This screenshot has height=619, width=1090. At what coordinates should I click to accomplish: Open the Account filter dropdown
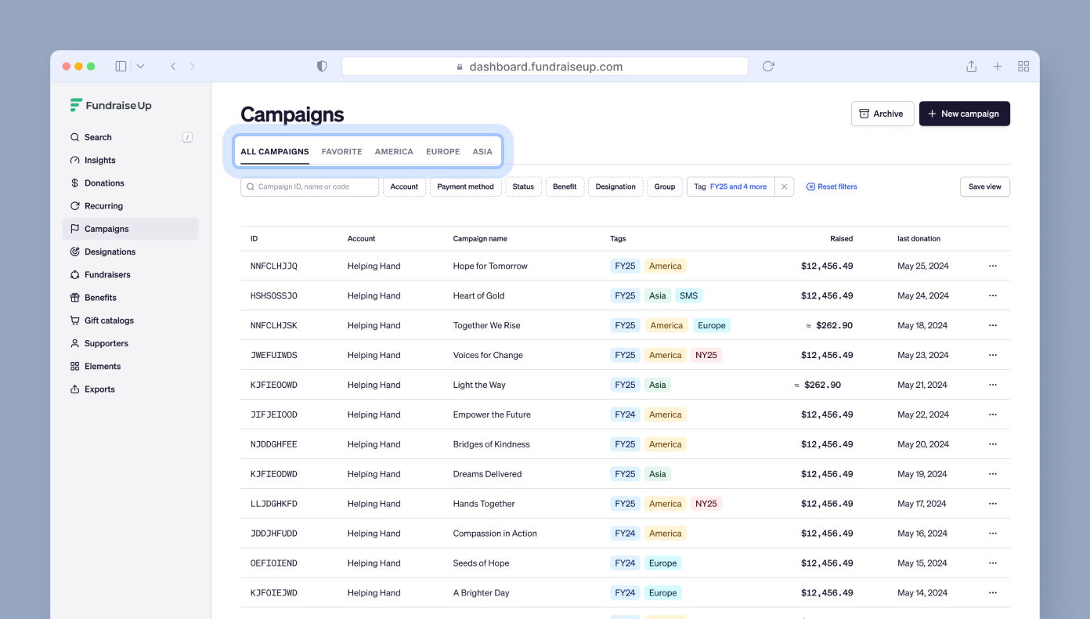click(x=404, y=186)
